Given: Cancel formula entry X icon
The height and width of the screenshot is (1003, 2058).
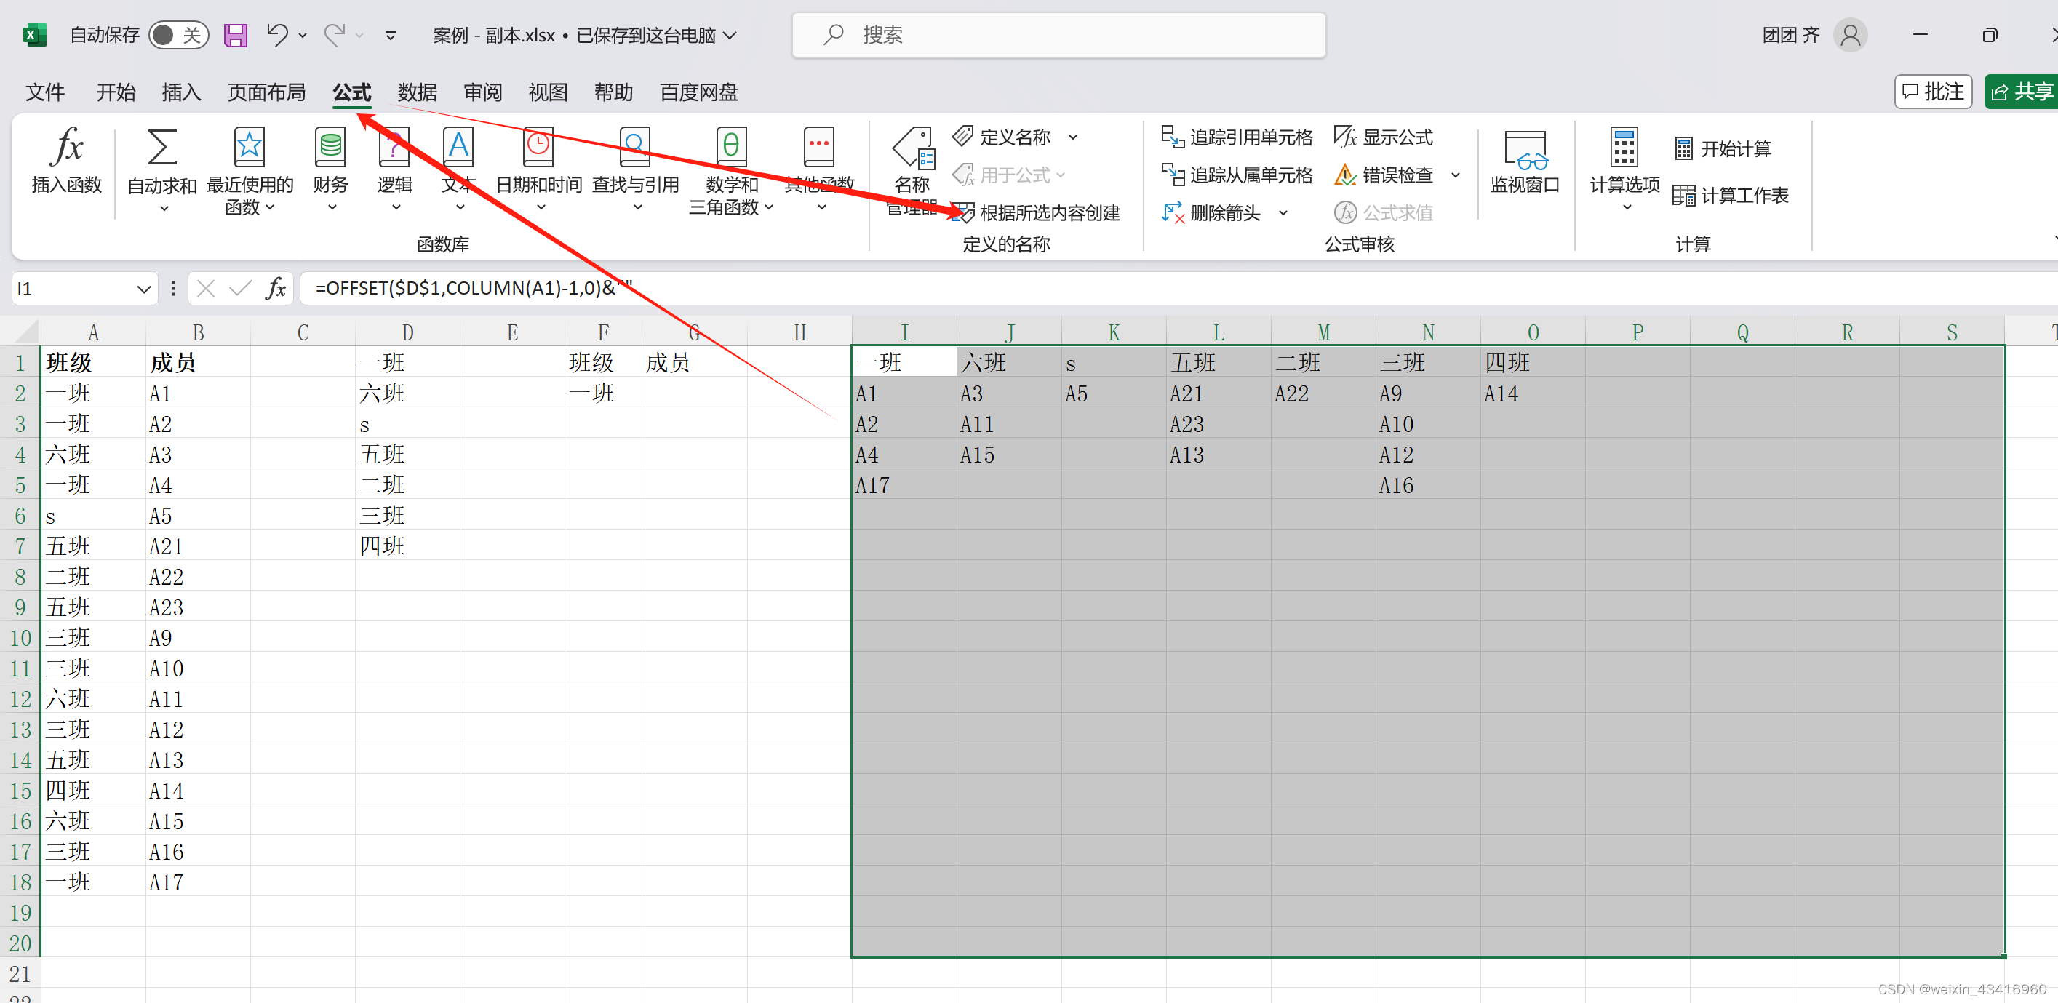Looking at the screenshot, I should pyautogui.click(x=205, y=288).
